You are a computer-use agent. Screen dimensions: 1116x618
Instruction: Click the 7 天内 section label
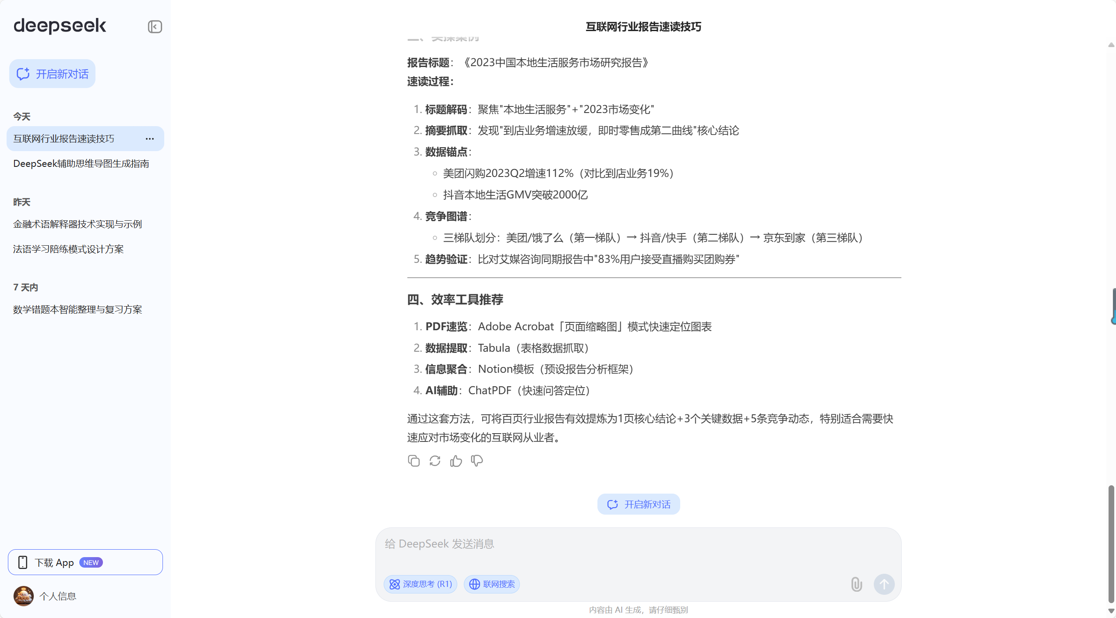click(x=26, y=288)
